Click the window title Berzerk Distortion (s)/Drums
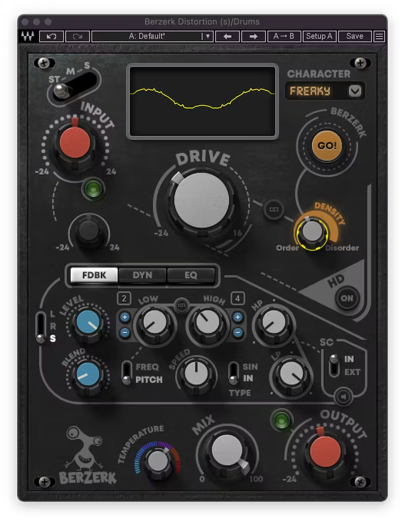 202,22
